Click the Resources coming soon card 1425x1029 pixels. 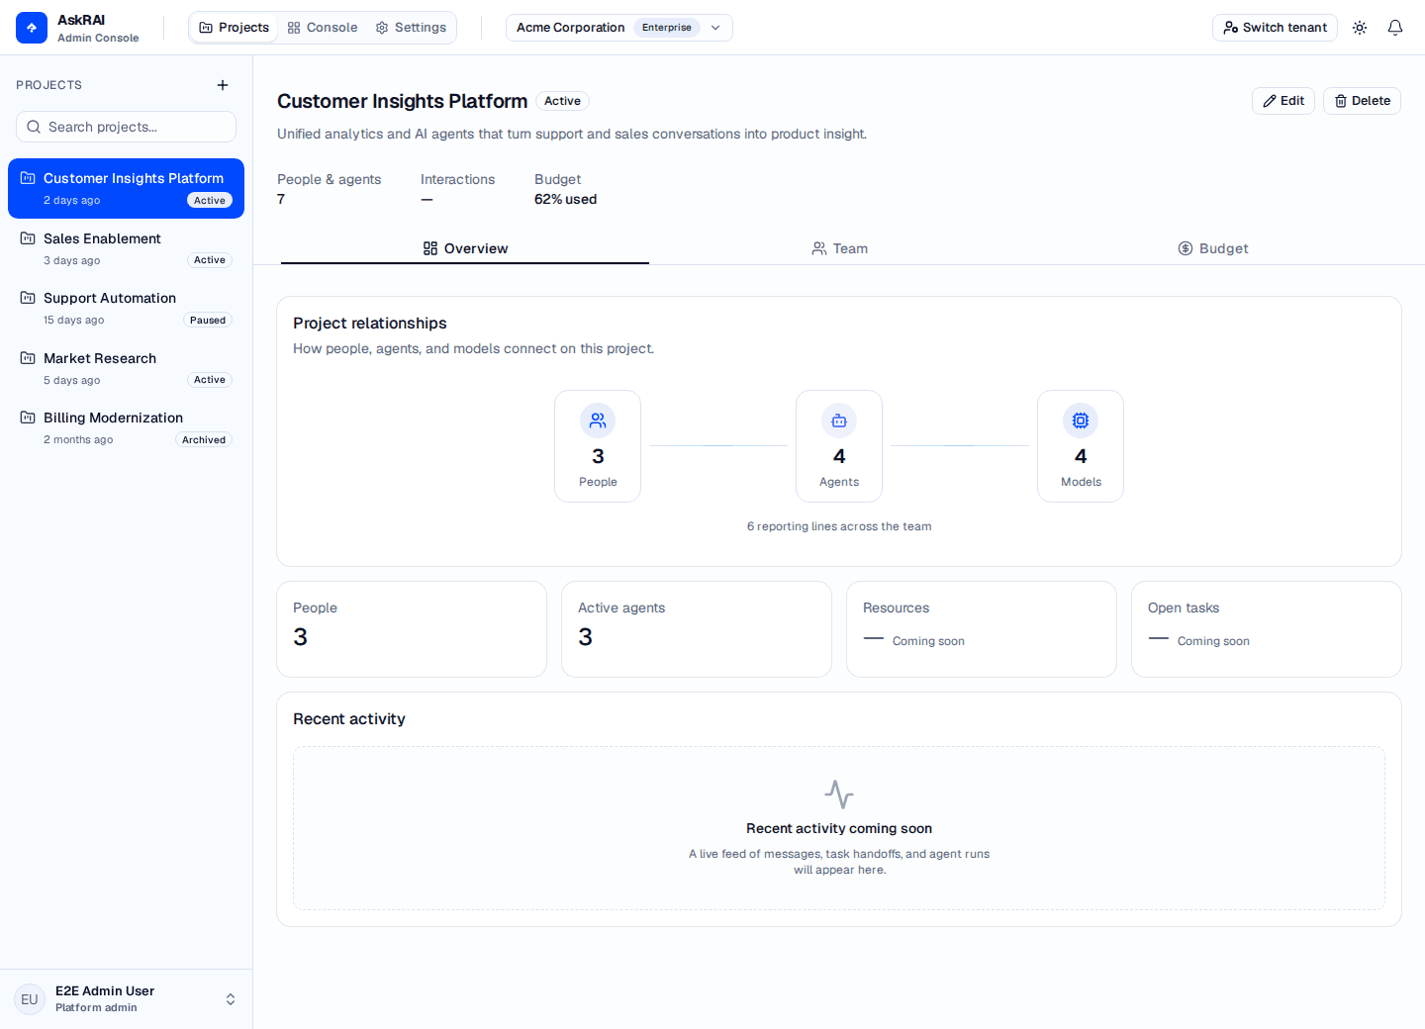(982, 629)
